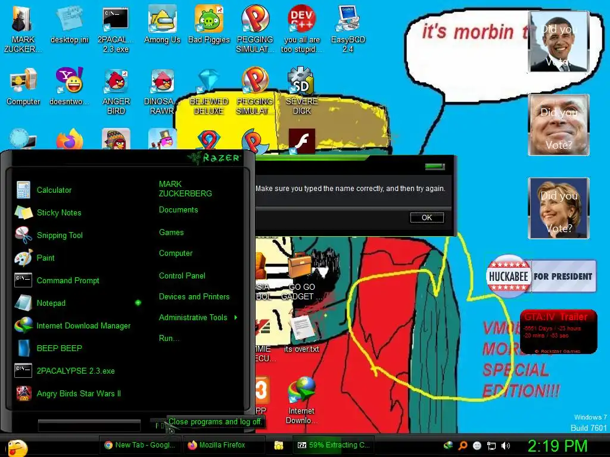
Task: Open the Among Us desktop shortcut
Action: pos(162,24)
